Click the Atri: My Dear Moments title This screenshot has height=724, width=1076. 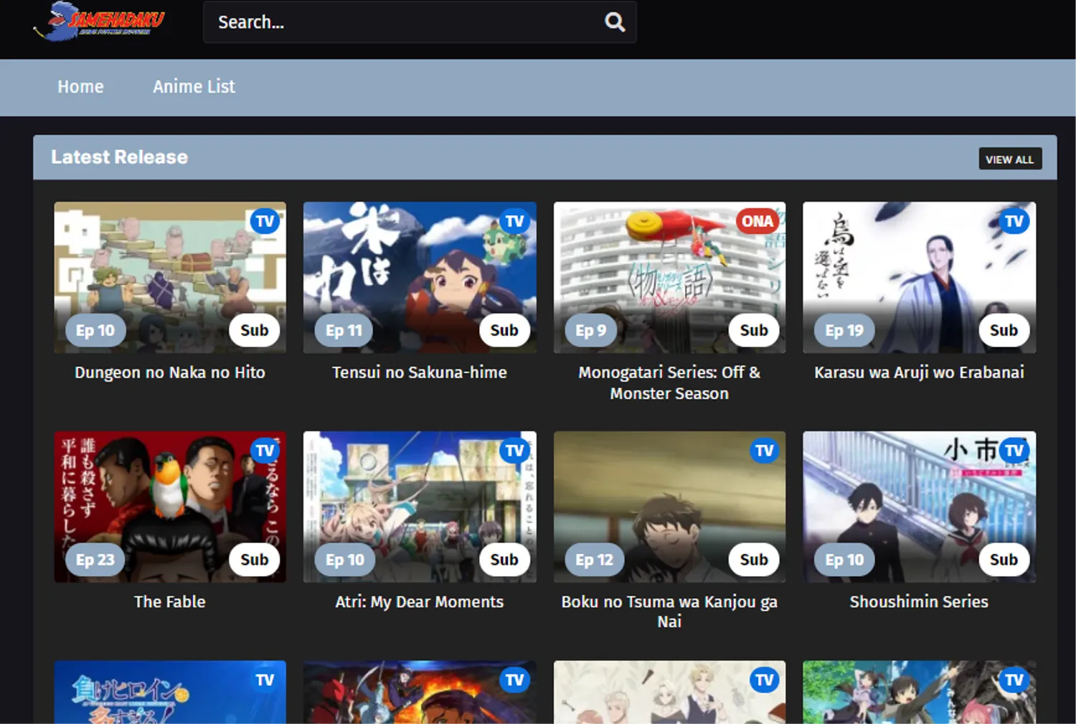point(420,602)
